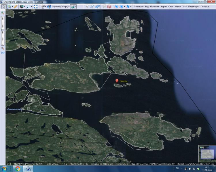Click the add placemark pin icon
216x172 pixels.
pyautogui.click(x=87, y=6)
